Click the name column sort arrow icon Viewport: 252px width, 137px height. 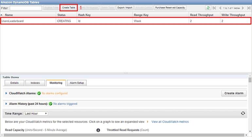point(3,15)
